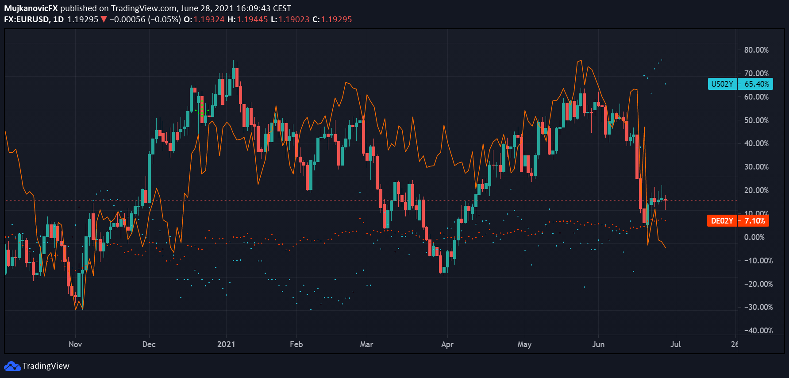Viewport: 789px width, 378px height.
Task: Click the Apr label on time axis
Action: click(x=447, y=344)
